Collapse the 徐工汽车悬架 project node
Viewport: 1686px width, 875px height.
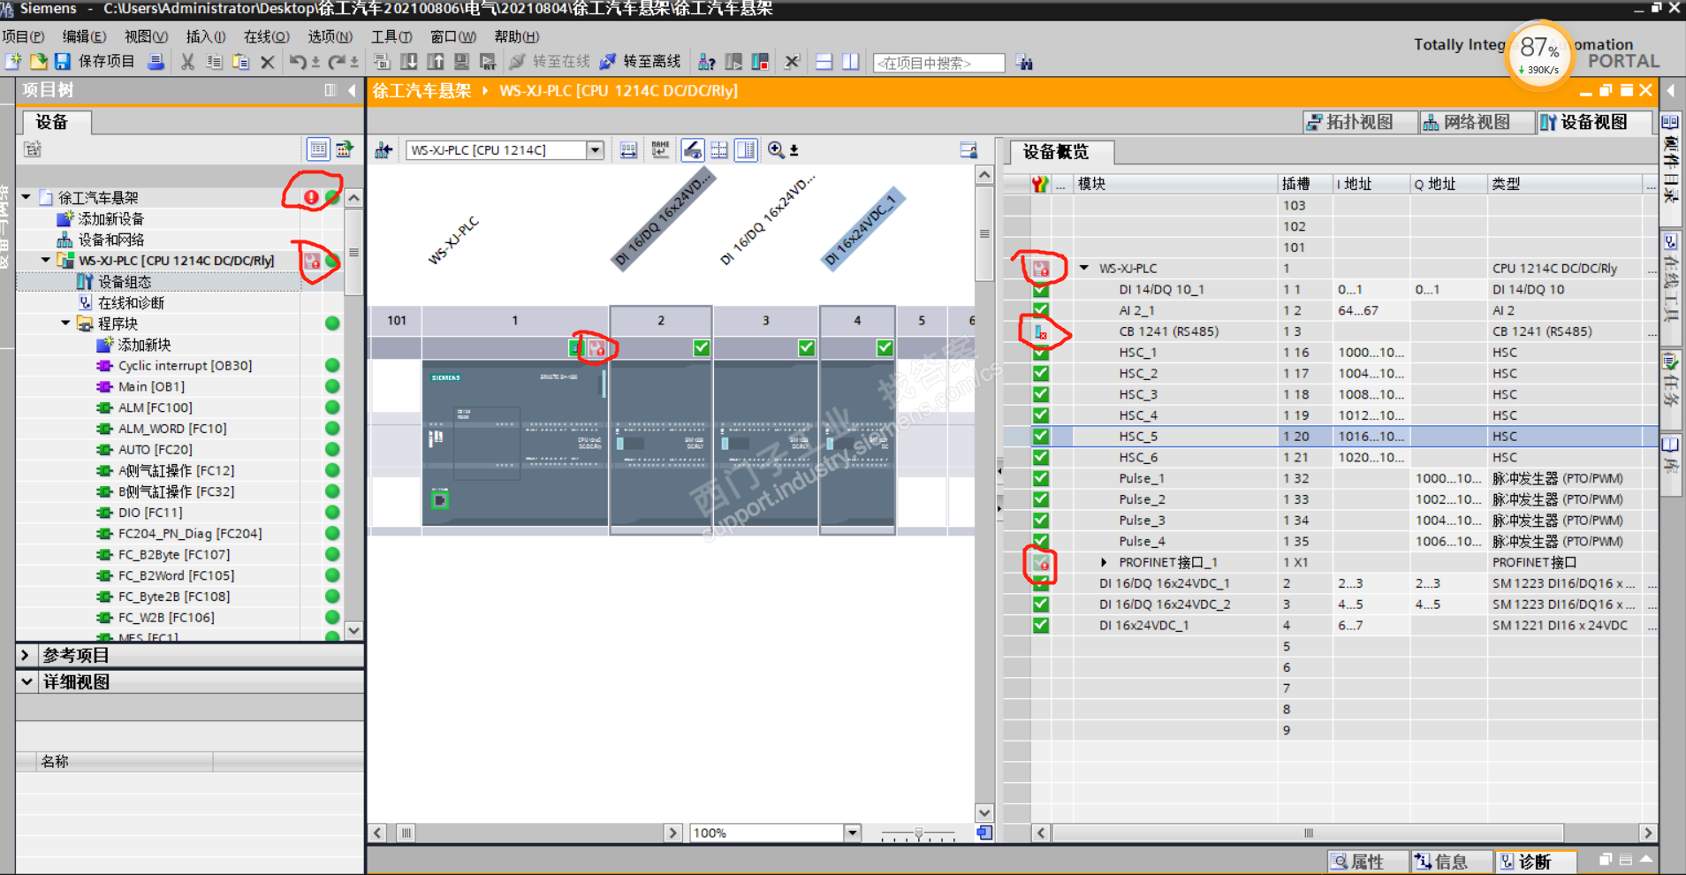point(26,198)
